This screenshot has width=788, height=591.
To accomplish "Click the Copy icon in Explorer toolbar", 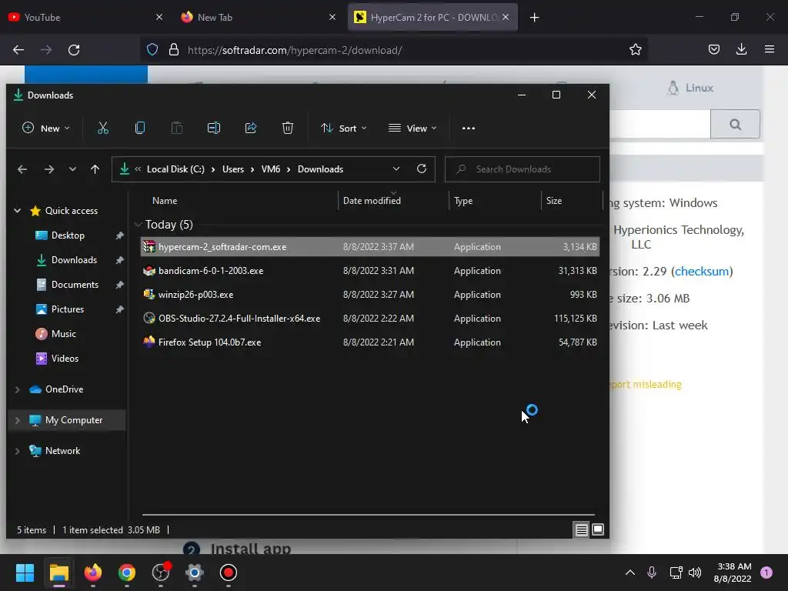I will click(140, 129).
